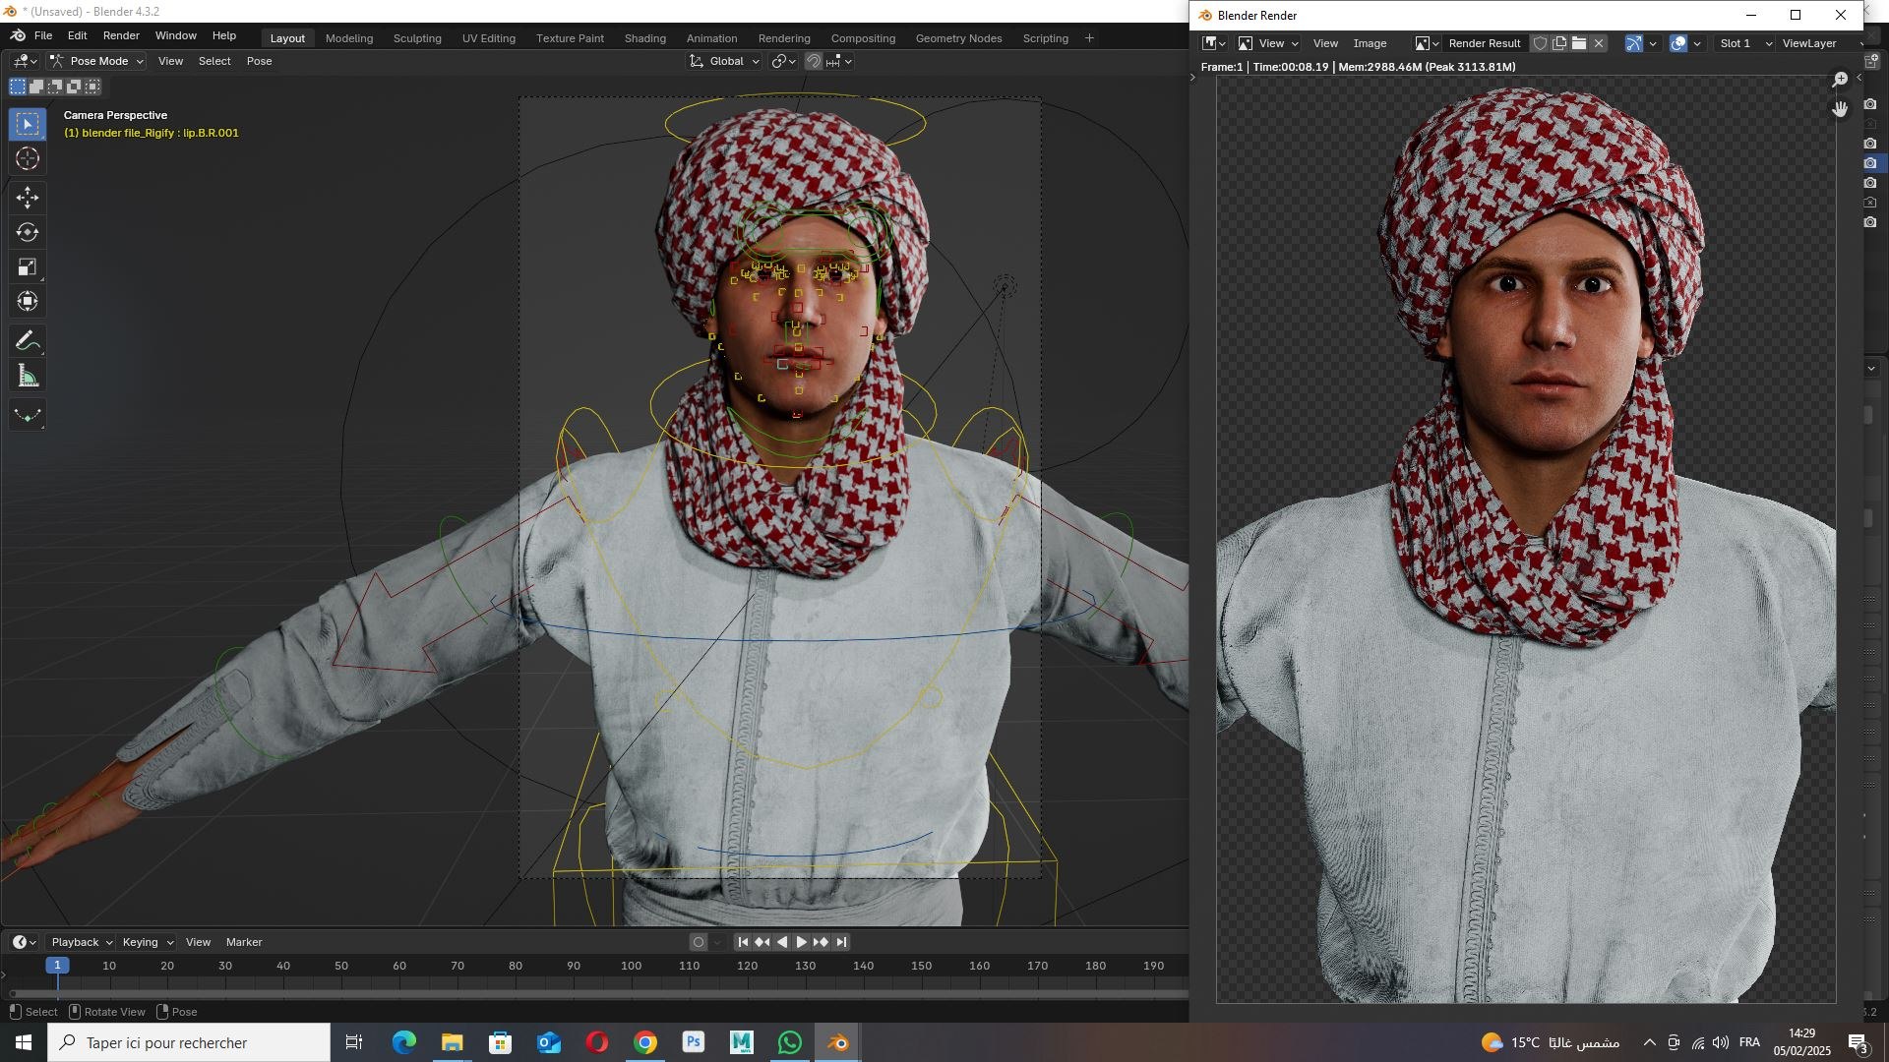The width and height of the screenshot is (1889, 1062).
Task: Open the Pose Mode dropdown
Action: (x=96, y=61)
